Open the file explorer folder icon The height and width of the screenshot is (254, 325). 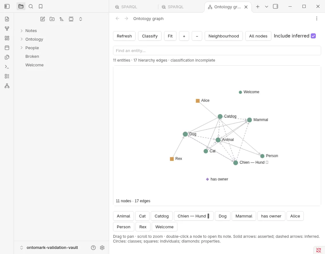pyautogui.click(x=21, y=6)
